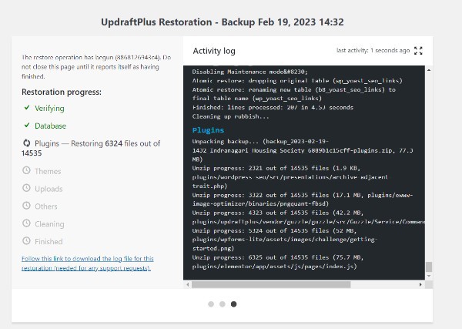462x329 pixels.
Task: Click the clock icon beside Others
Action: tap(26, 206)
